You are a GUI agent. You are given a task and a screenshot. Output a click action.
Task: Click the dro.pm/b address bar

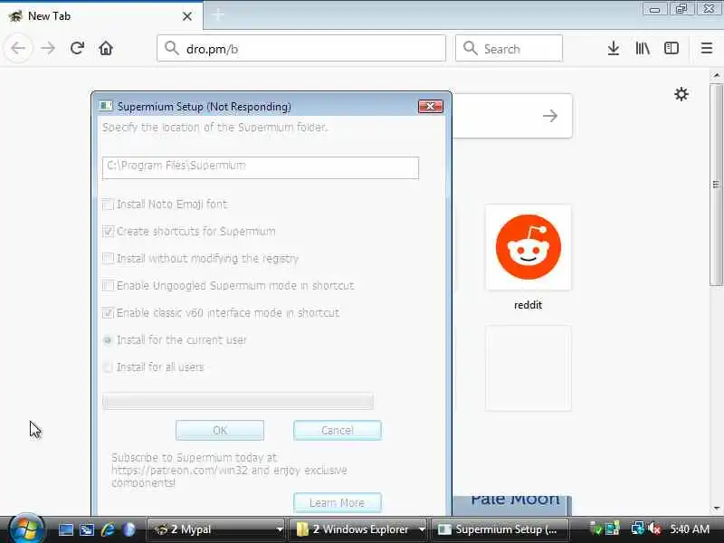tap(301, 48)
